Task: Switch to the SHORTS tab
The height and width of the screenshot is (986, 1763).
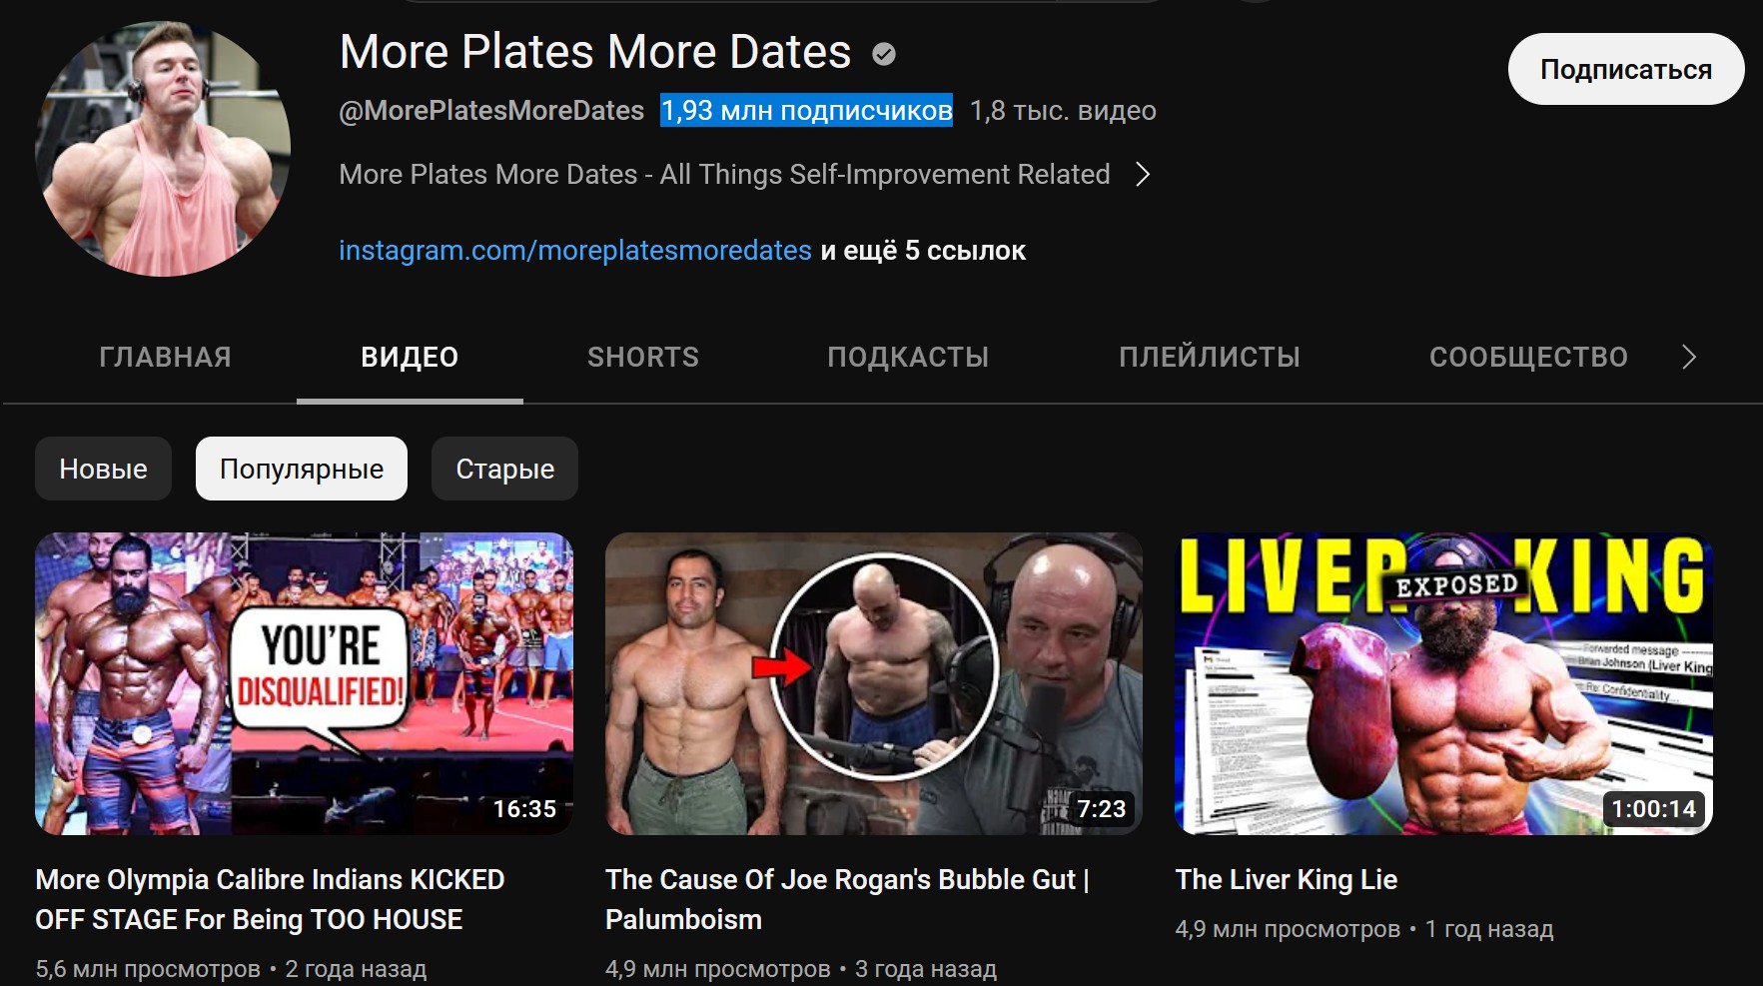Action: click(643, 357)
